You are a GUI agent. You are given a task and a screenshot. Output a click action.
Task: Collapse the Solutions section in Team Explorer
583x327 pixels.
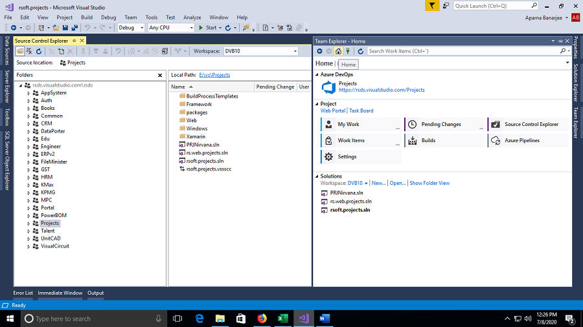click(x=317, y=176)
